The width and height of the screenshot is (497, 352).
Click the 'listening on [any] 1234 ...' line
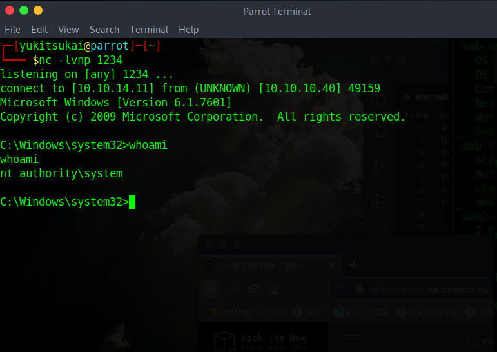click(x=87, y=74)
